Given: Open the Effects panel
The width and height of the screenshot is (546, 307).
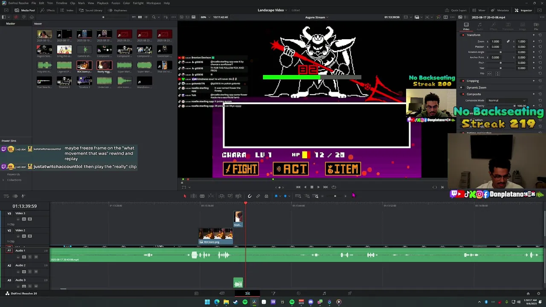Looking at the screenshot, I should point(48,10).
